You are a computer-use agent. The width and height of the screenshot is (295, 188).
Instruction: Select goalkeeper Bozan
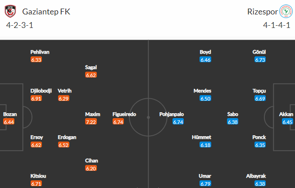pos(10,114)
